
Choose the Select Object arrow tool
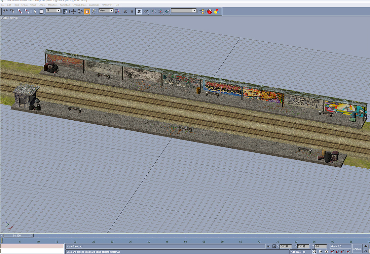tap(35, 11)
